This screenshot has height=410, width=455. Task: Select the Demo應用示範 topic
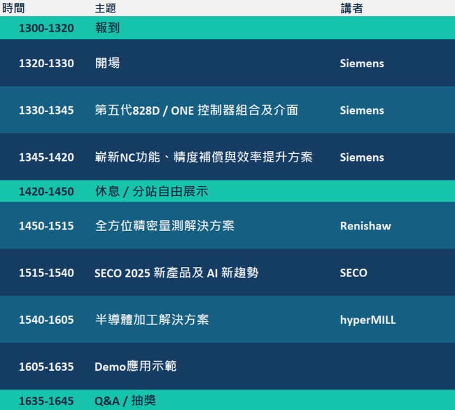click(135, 367)
